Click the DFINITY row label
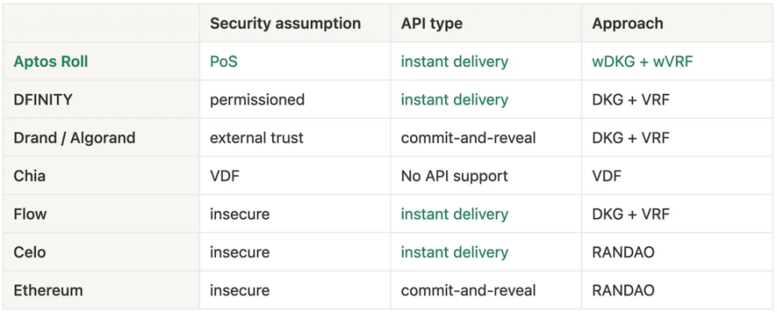 coord(42,100)
